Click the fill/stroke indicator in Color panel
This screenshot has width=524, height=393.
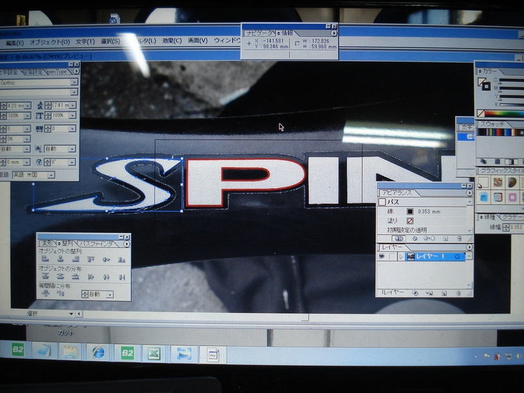[484, 83]
